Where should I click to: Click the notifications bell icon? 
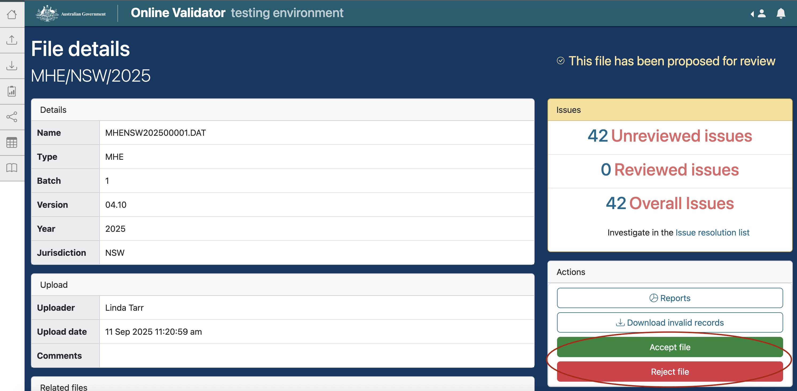pos(781,13)
